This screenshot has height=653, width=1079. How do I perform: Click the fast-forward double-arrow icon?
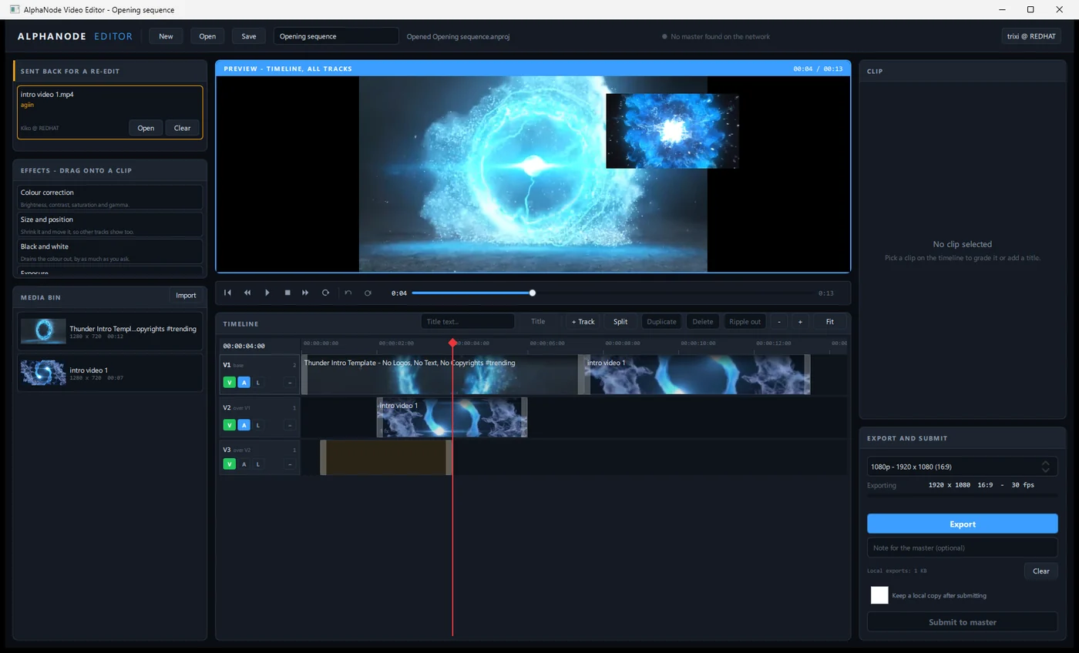pos(306,293)
